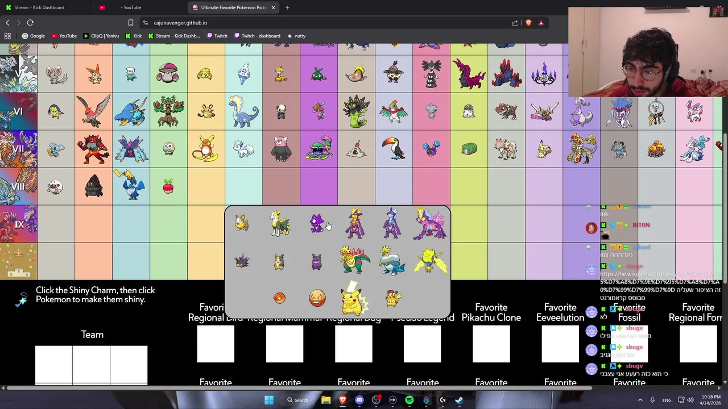Pick Amoonguss in the Gen V row
Viewport: 728px width, 409px height.
coord(168,74)
